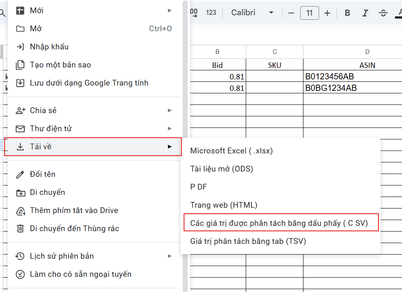Click Nhập khẩu in the file menu

click(49, 47)
